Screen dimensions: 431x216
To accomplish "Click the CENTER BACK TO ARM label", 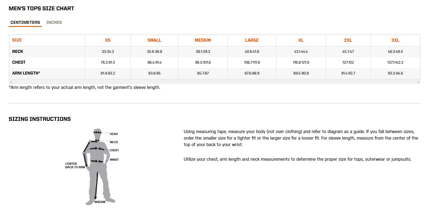I will point(75,165).
